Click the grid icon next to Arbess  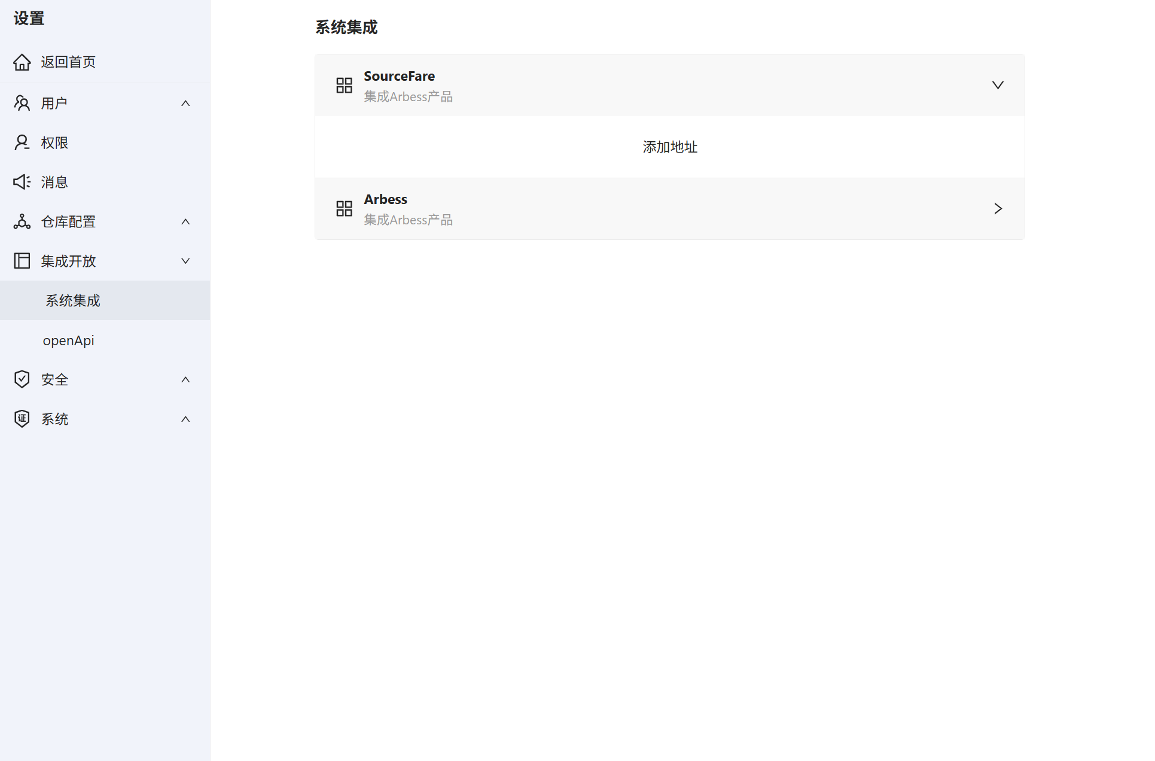tap(344, 209)
